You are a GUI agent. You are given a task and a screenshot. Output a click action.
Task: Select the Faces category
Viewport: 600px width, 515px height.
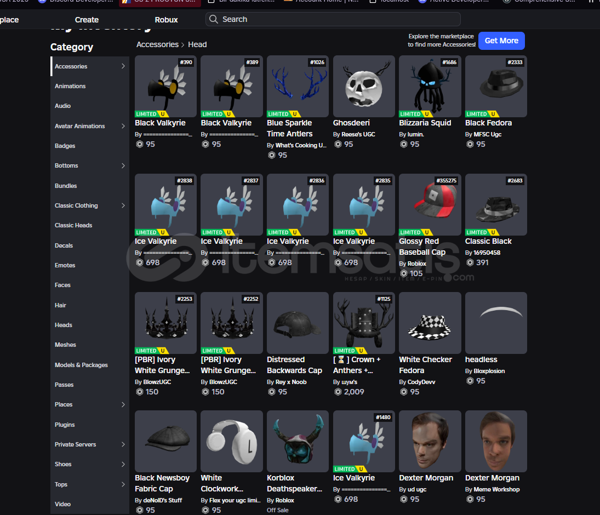coord(89,285)
